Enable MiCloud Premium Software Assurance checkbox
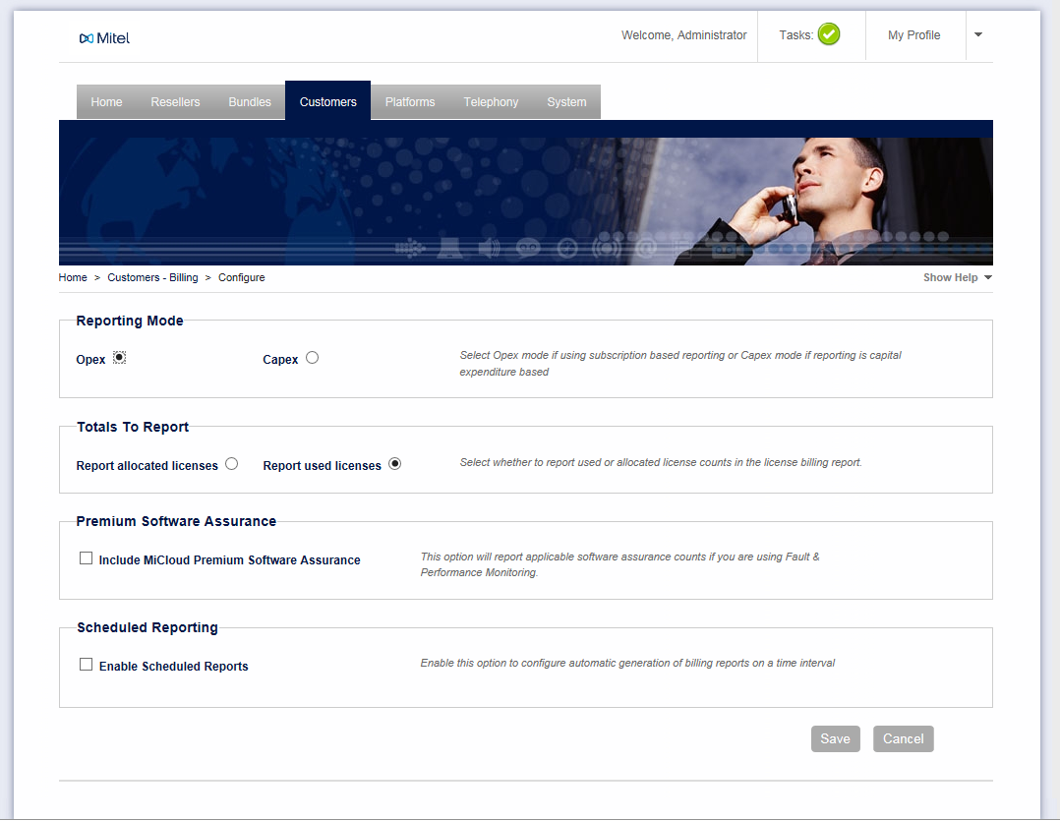The height and width of the screenshot is (821, 1060). point(87,558)
